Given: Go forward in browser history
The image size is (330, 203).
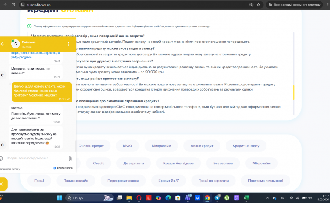Looking at the screenshot, I should (5, 5).
